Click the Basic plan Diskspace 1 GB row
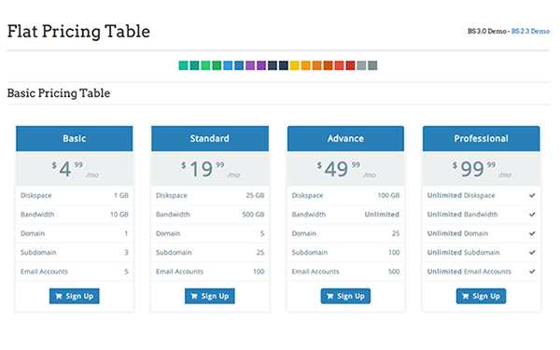The width and height of the screenshot is (560, 350). click(75, 195)
